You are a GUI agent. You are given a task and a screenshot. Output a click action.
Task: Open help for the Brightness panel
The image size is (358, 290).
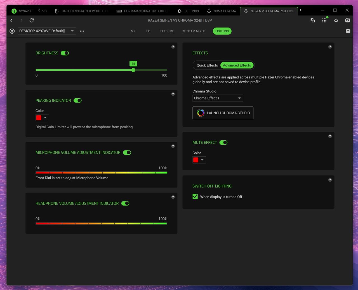pyautogui.click(x=173, y=47)
